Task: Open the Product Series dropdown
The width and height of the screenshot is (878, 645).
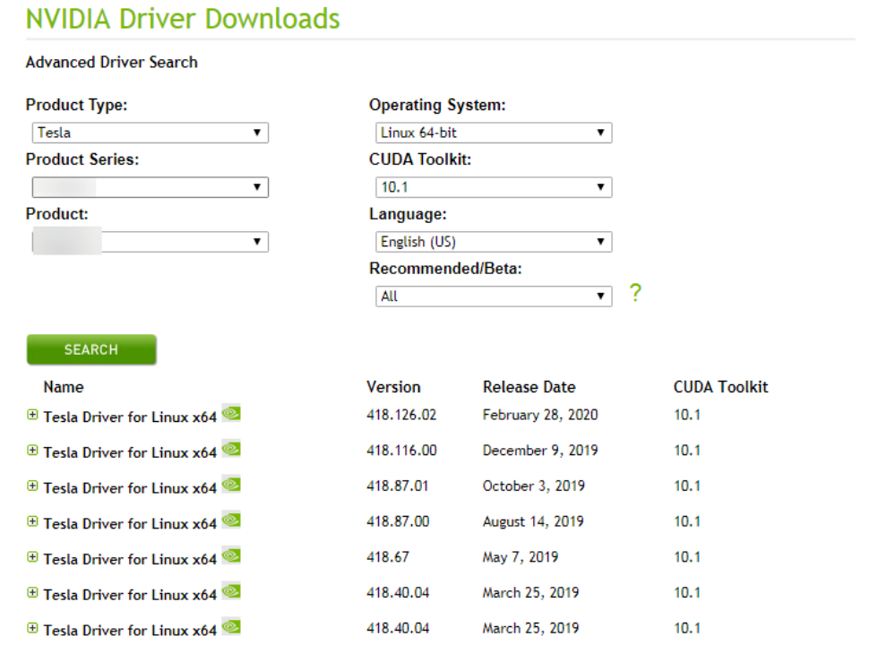Action: (151, 187)
